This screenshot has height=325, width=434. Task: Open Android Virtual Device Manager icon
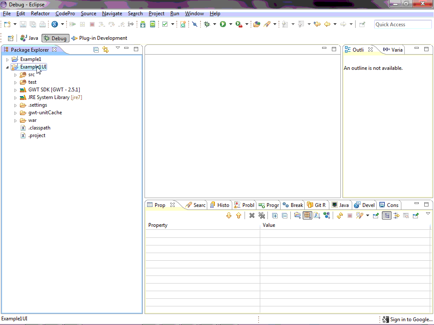[153, 24]
